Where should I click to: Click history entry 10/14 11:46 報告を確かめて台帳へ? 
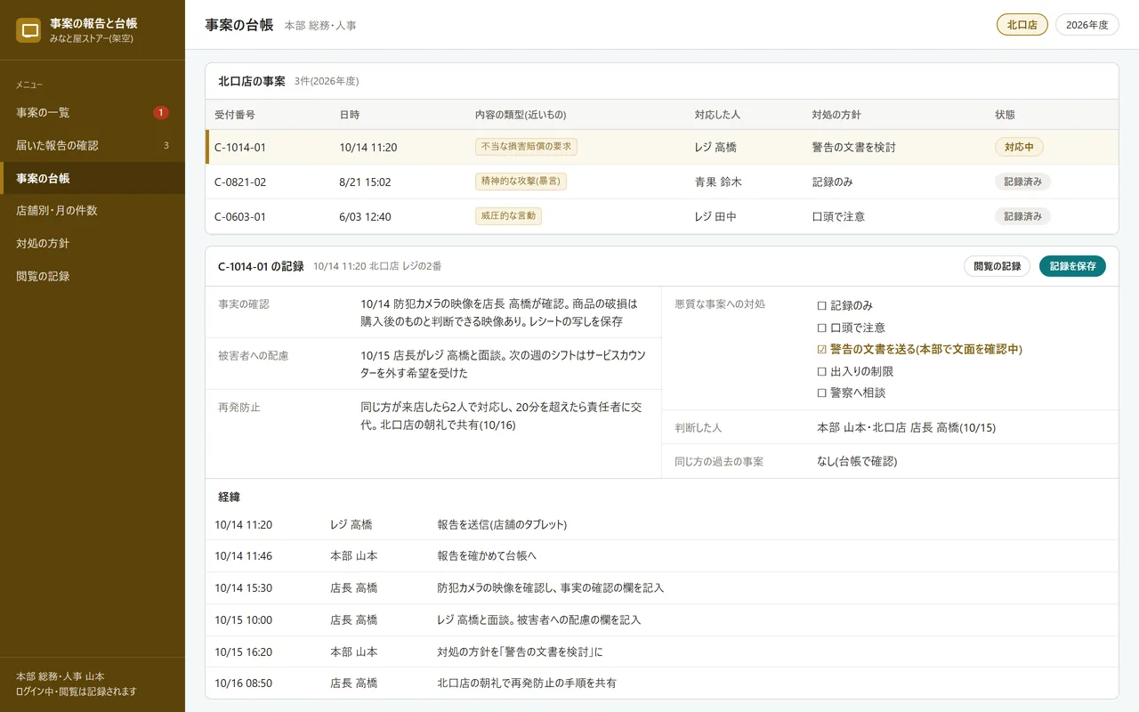pos(662,556)
